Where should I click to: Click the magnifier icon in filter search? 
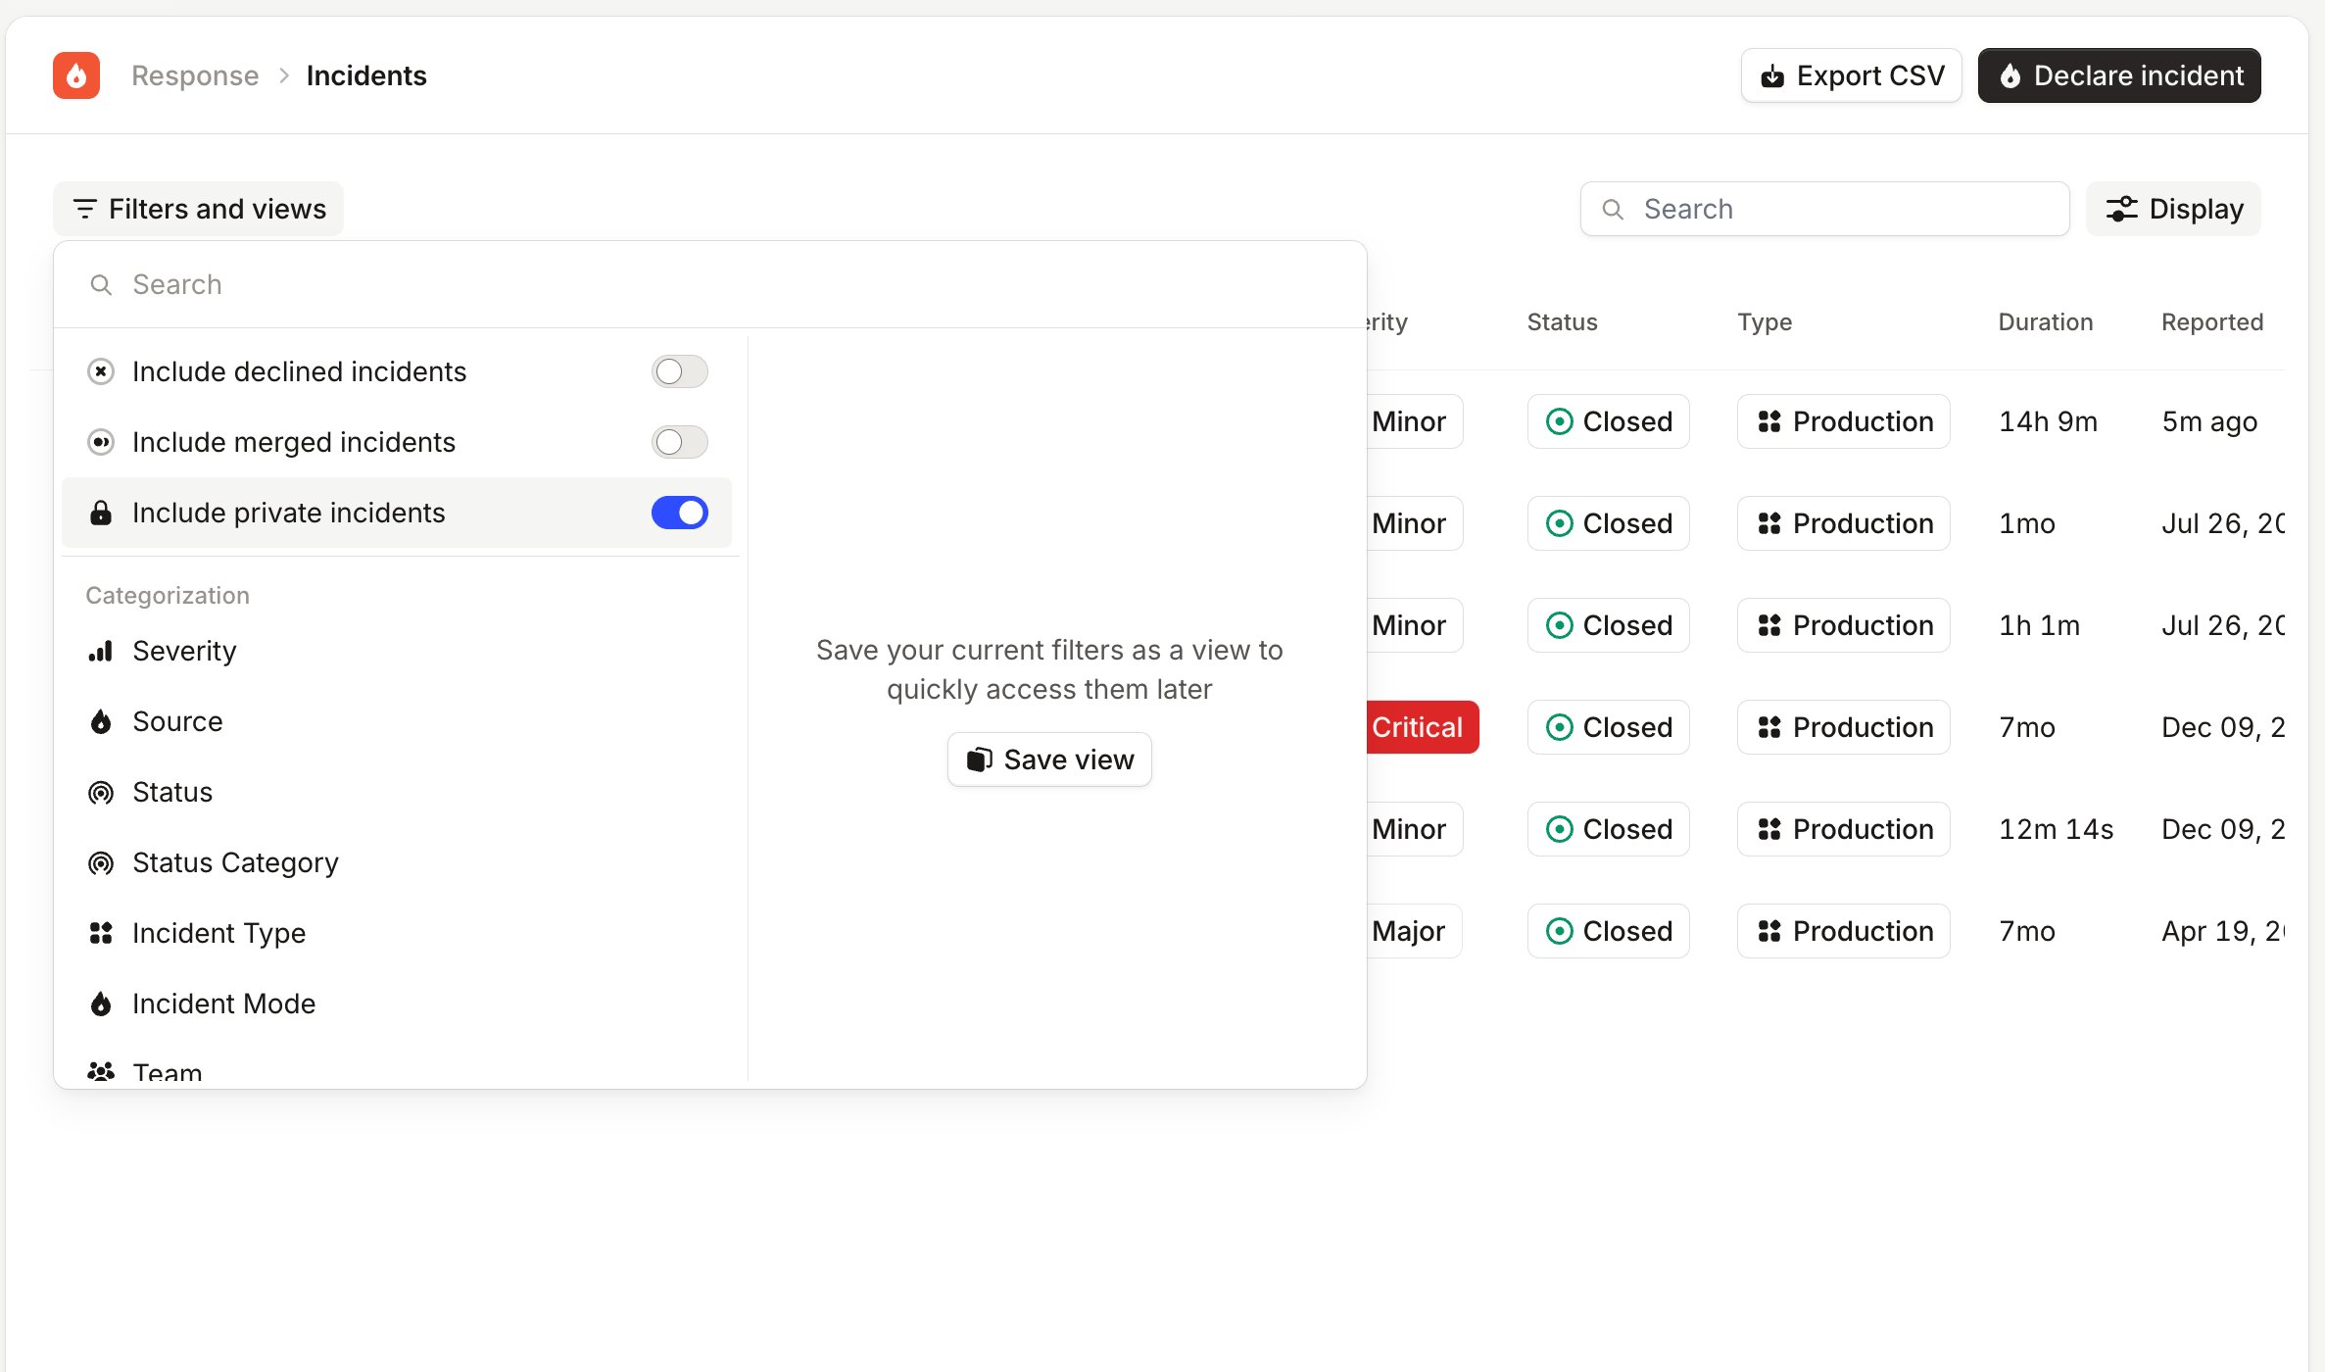tap(101, 284)
